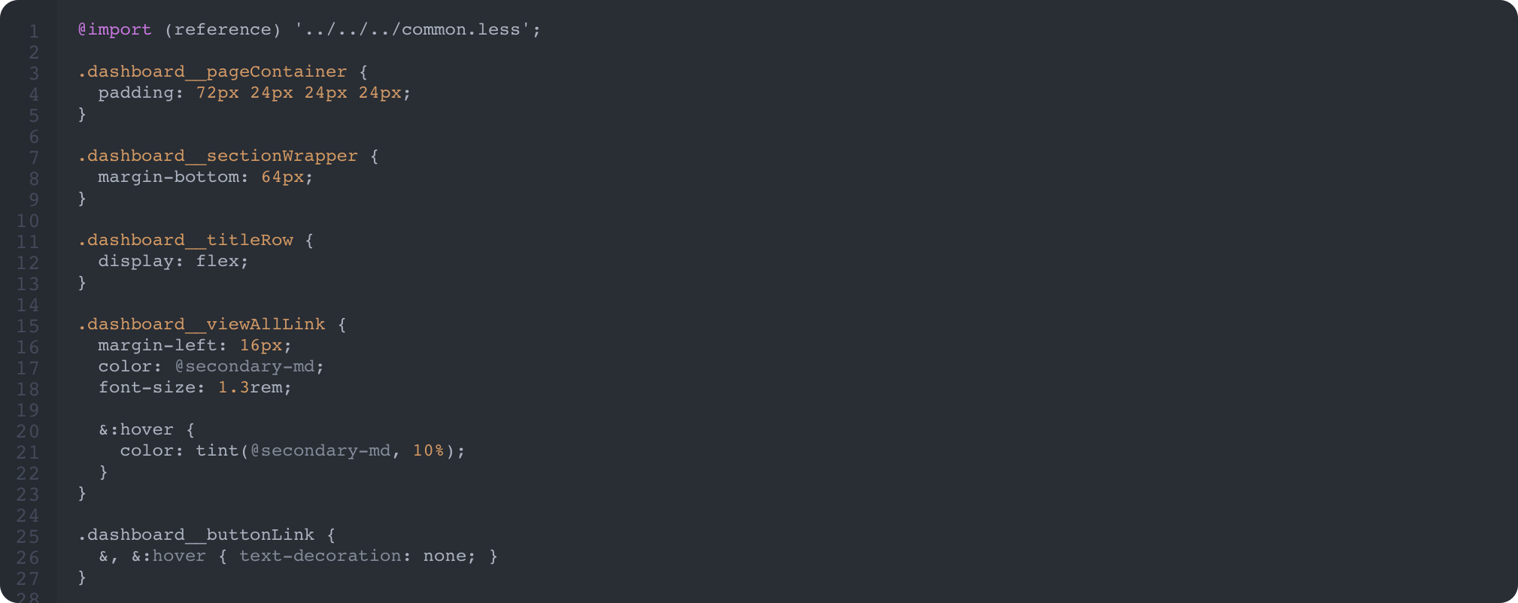The width and height of the screenshot is (1518, 603).
Task: Click line number 7 in the gutter
Action: (x=34, y=157)
